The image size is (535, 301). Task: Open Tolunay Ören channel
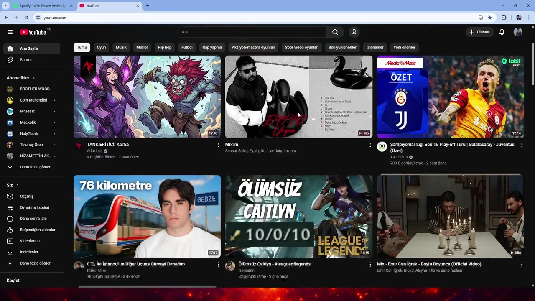[32, 145]
